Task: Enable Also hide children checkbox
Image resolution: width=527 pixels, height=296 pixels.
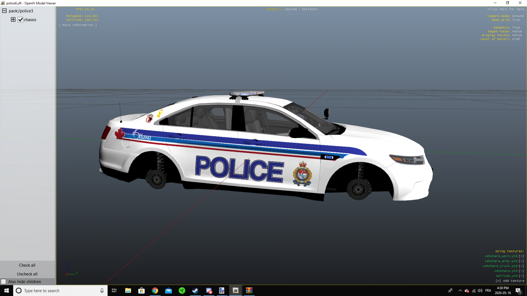Action: coord(4,282)
